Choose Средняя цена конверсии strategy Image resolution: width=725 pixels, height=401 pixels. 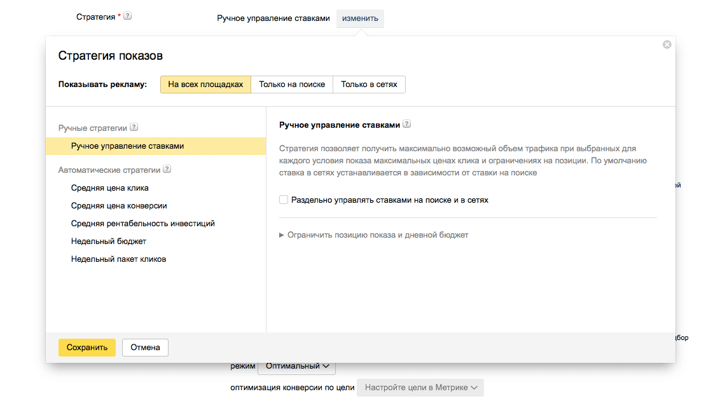[x=119, y=206]
